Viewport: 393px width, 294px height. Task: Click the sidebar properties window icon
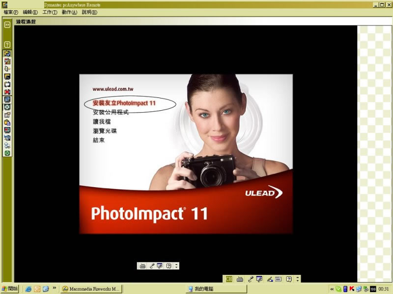point(7,115)
